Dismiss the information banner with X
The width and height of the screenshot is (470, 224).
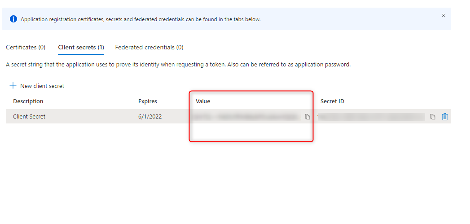(444, 15)
